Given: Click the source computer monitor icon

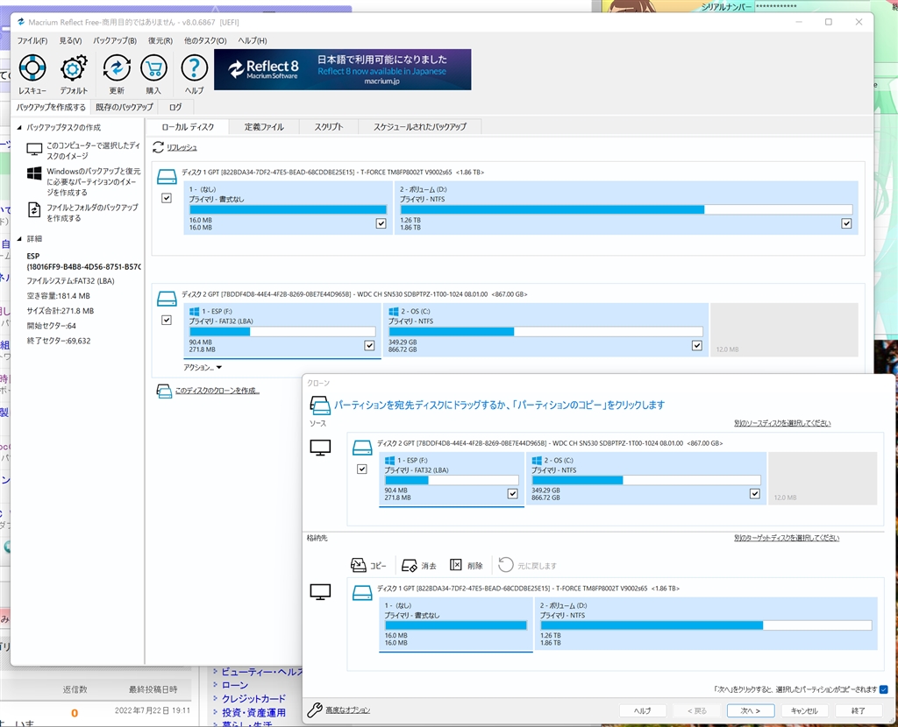Looking at the screenshot, I should (320, 448).
